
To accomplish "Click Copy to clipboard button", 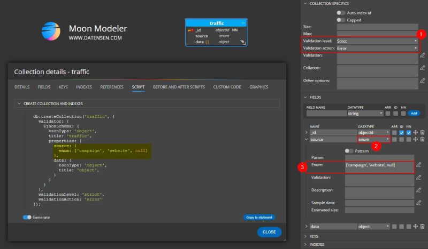I will click(x=259, y=218).
